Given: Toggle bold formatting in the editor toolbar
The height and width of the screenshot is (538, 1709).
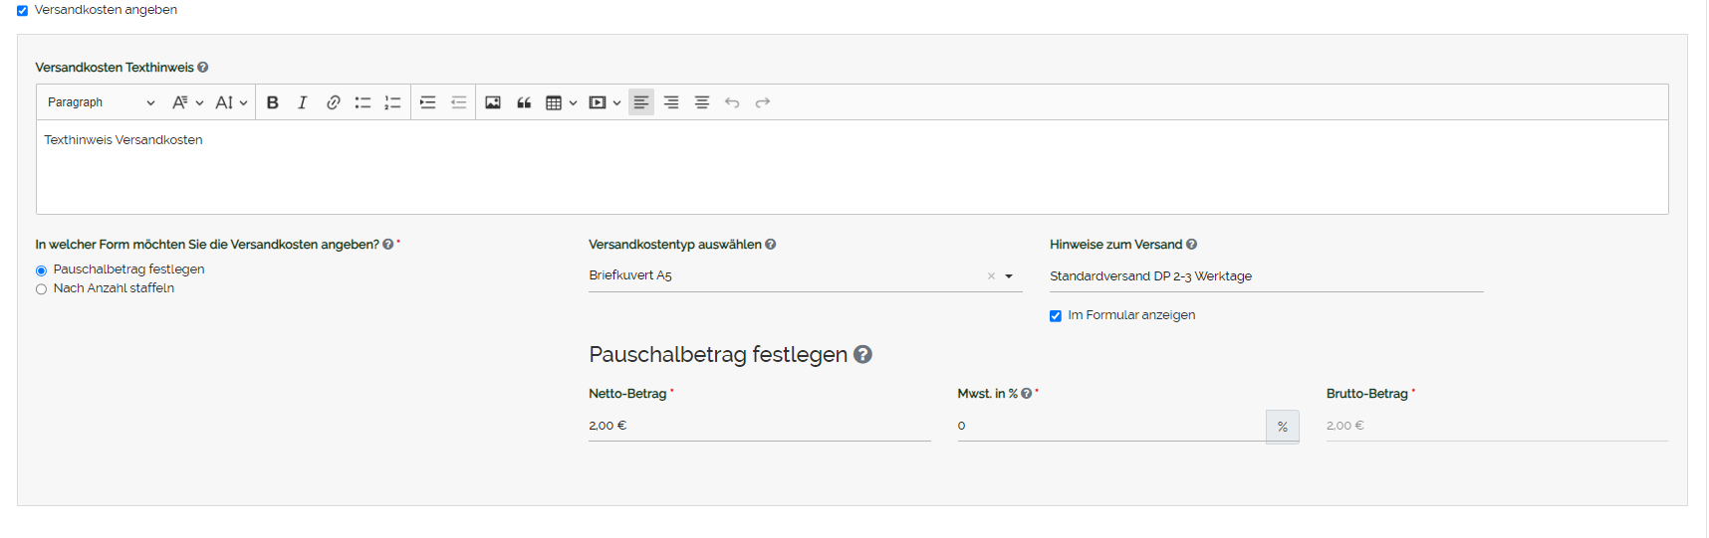Looking at the screenshot, I should click(x=272, y=102).
